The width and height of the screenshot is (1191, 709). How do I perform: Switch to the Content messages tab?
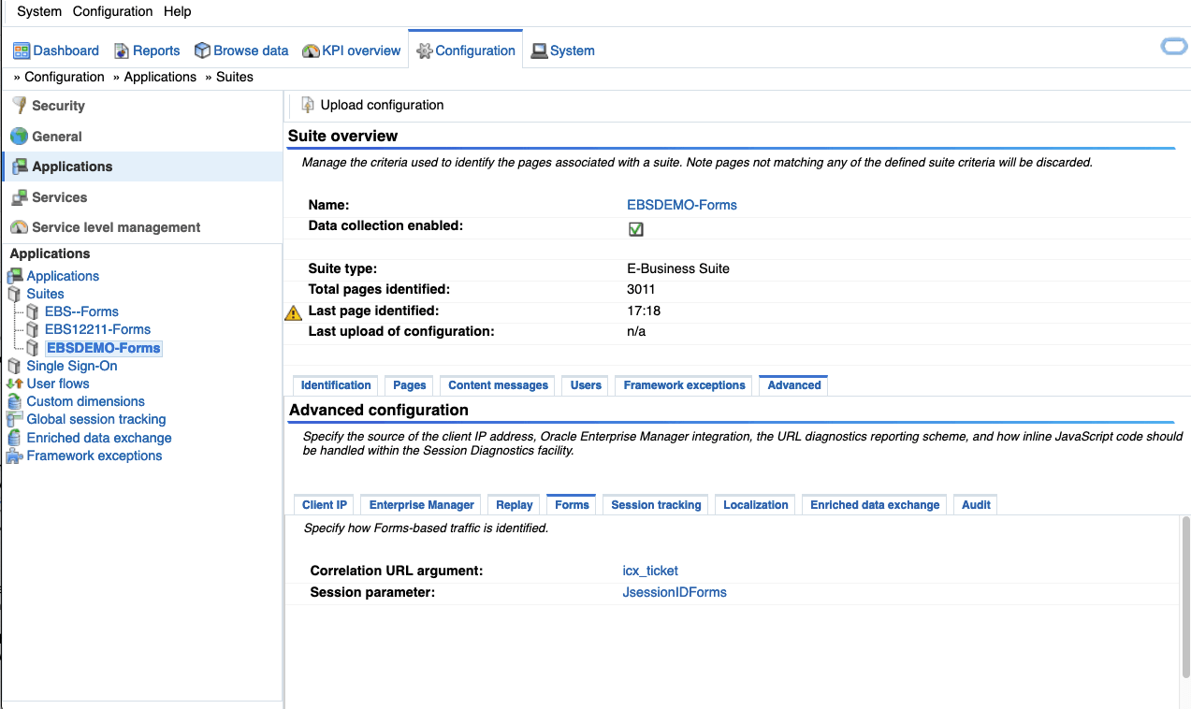[498, 385]
